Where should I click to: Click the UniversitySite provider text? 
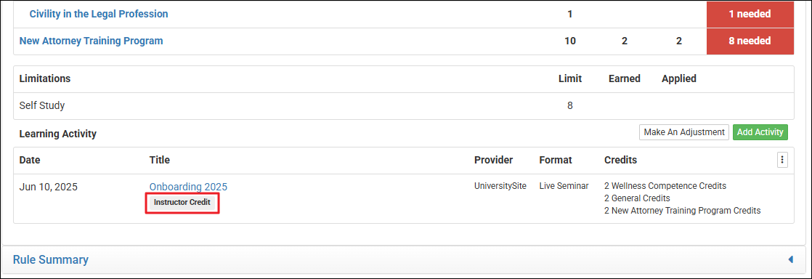coord(500,186)
